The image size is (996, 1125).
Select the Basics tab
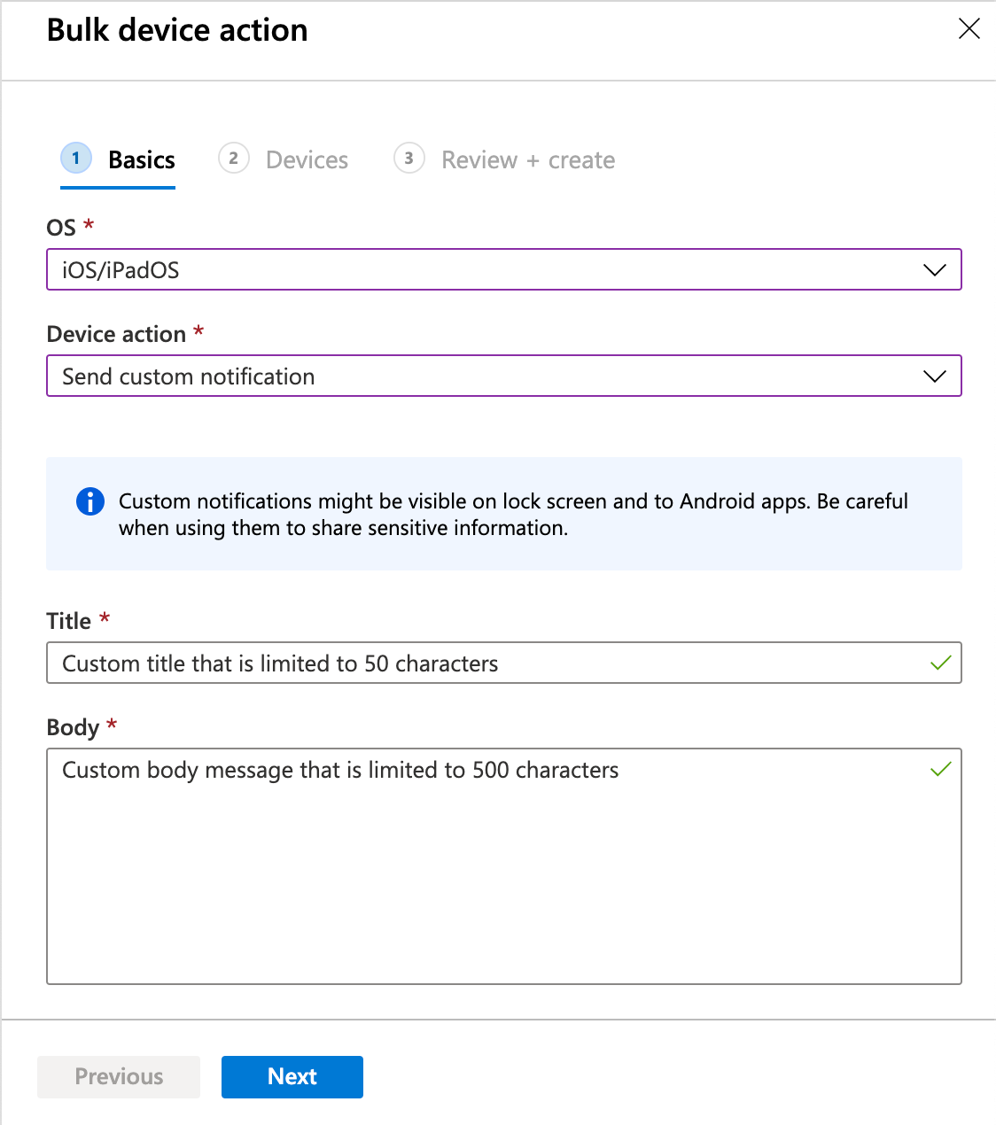coord(141,159)
